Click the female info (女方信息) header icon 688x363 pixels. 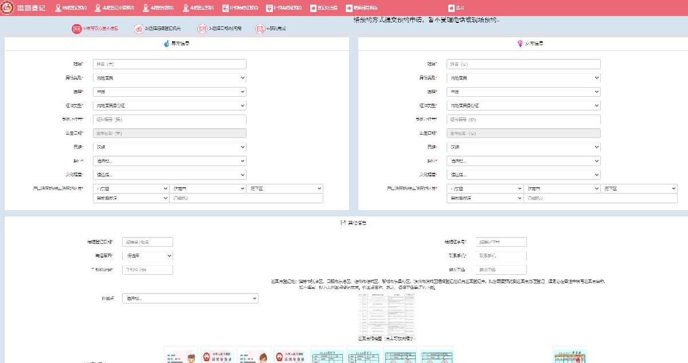tap(520, 44)
